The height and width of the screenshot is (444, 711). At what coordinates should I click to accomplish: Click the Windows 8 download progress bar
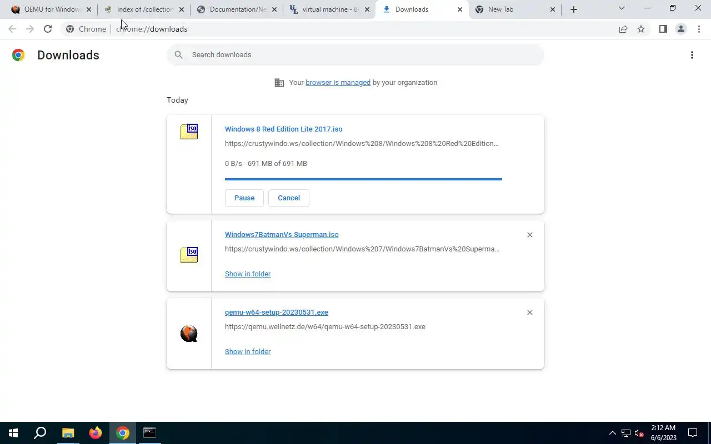click(363, 179)
